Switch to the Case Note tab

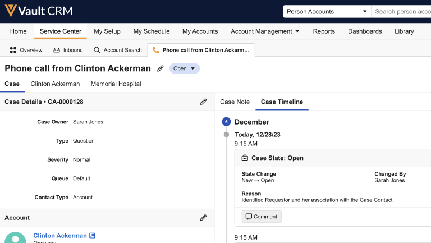[235, 102]
